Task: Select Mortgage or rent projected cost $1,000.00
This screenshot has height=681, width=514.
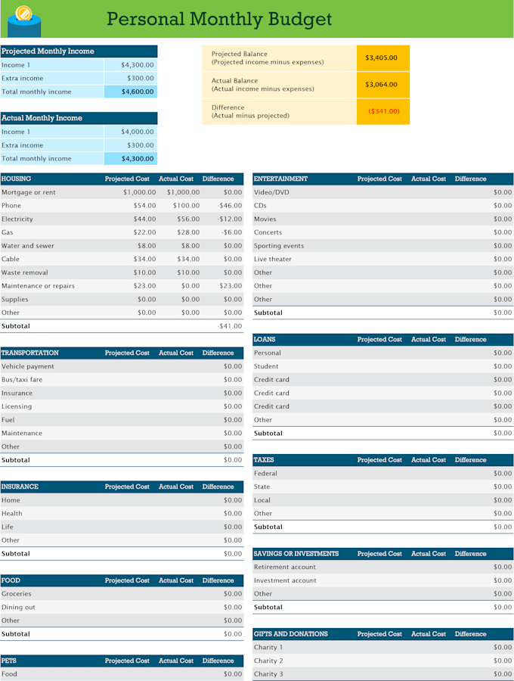Action: pyautogui.click(x=139, y=192)
